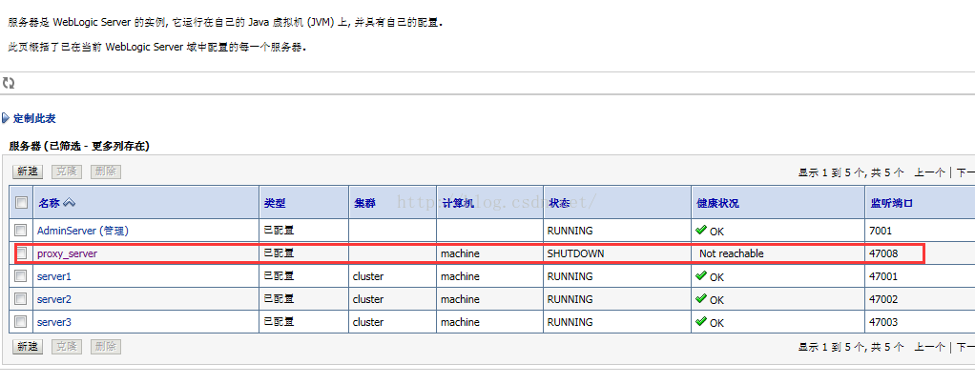Sort by the 健康状况 column header

717,203
